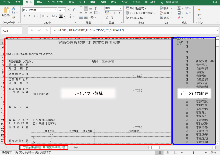This screenshot has width=220, height=155.
Task: Switch to the 挿入 ribbon tab
Action: [x=40, y=2]
